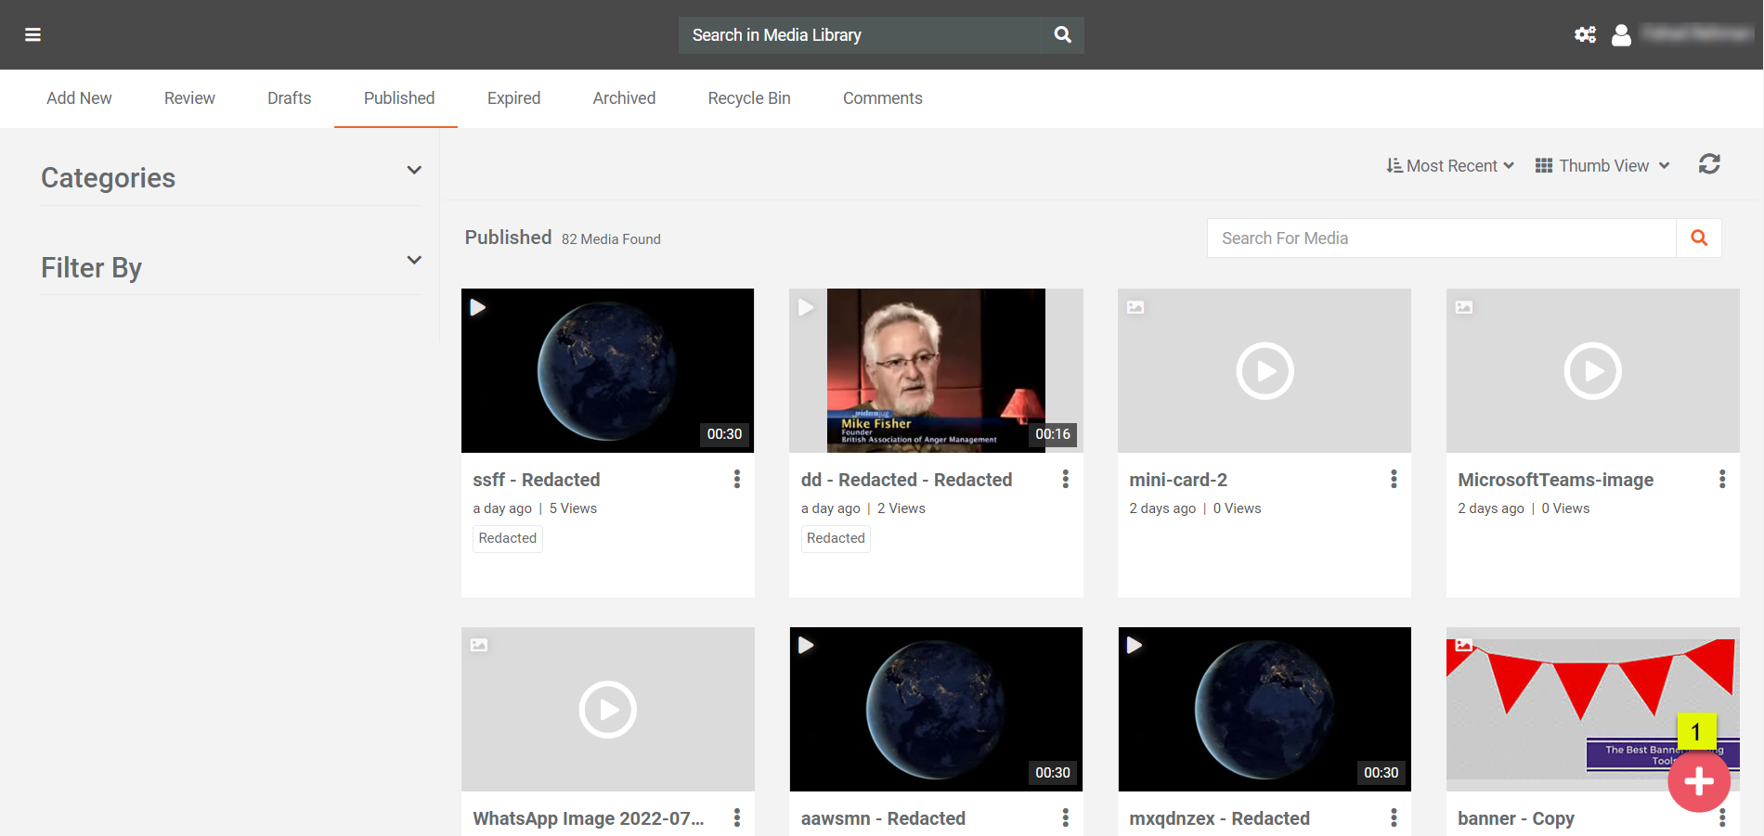
Task: Open the Add New tab
Action: point(79,98)
